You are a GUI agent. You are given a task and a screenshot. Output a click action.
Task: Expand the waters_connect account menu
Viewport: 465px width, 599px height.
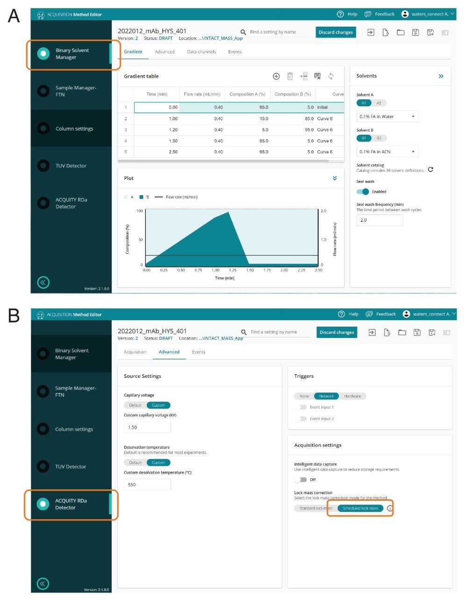(429, 14)
